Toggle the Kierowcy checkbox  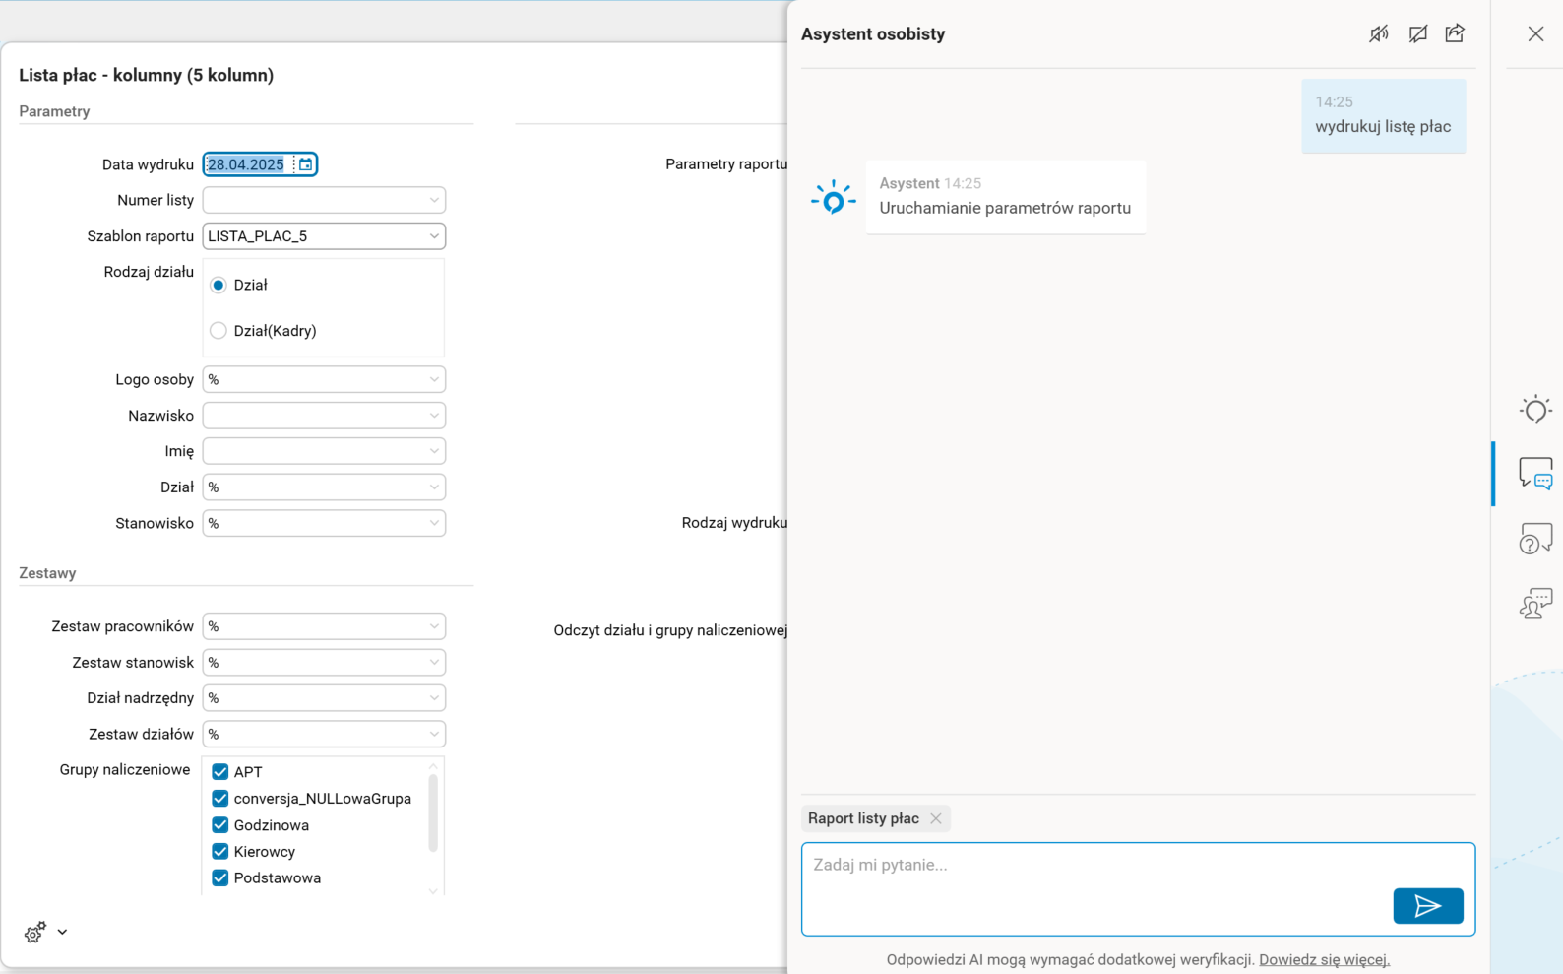point(220,852)
